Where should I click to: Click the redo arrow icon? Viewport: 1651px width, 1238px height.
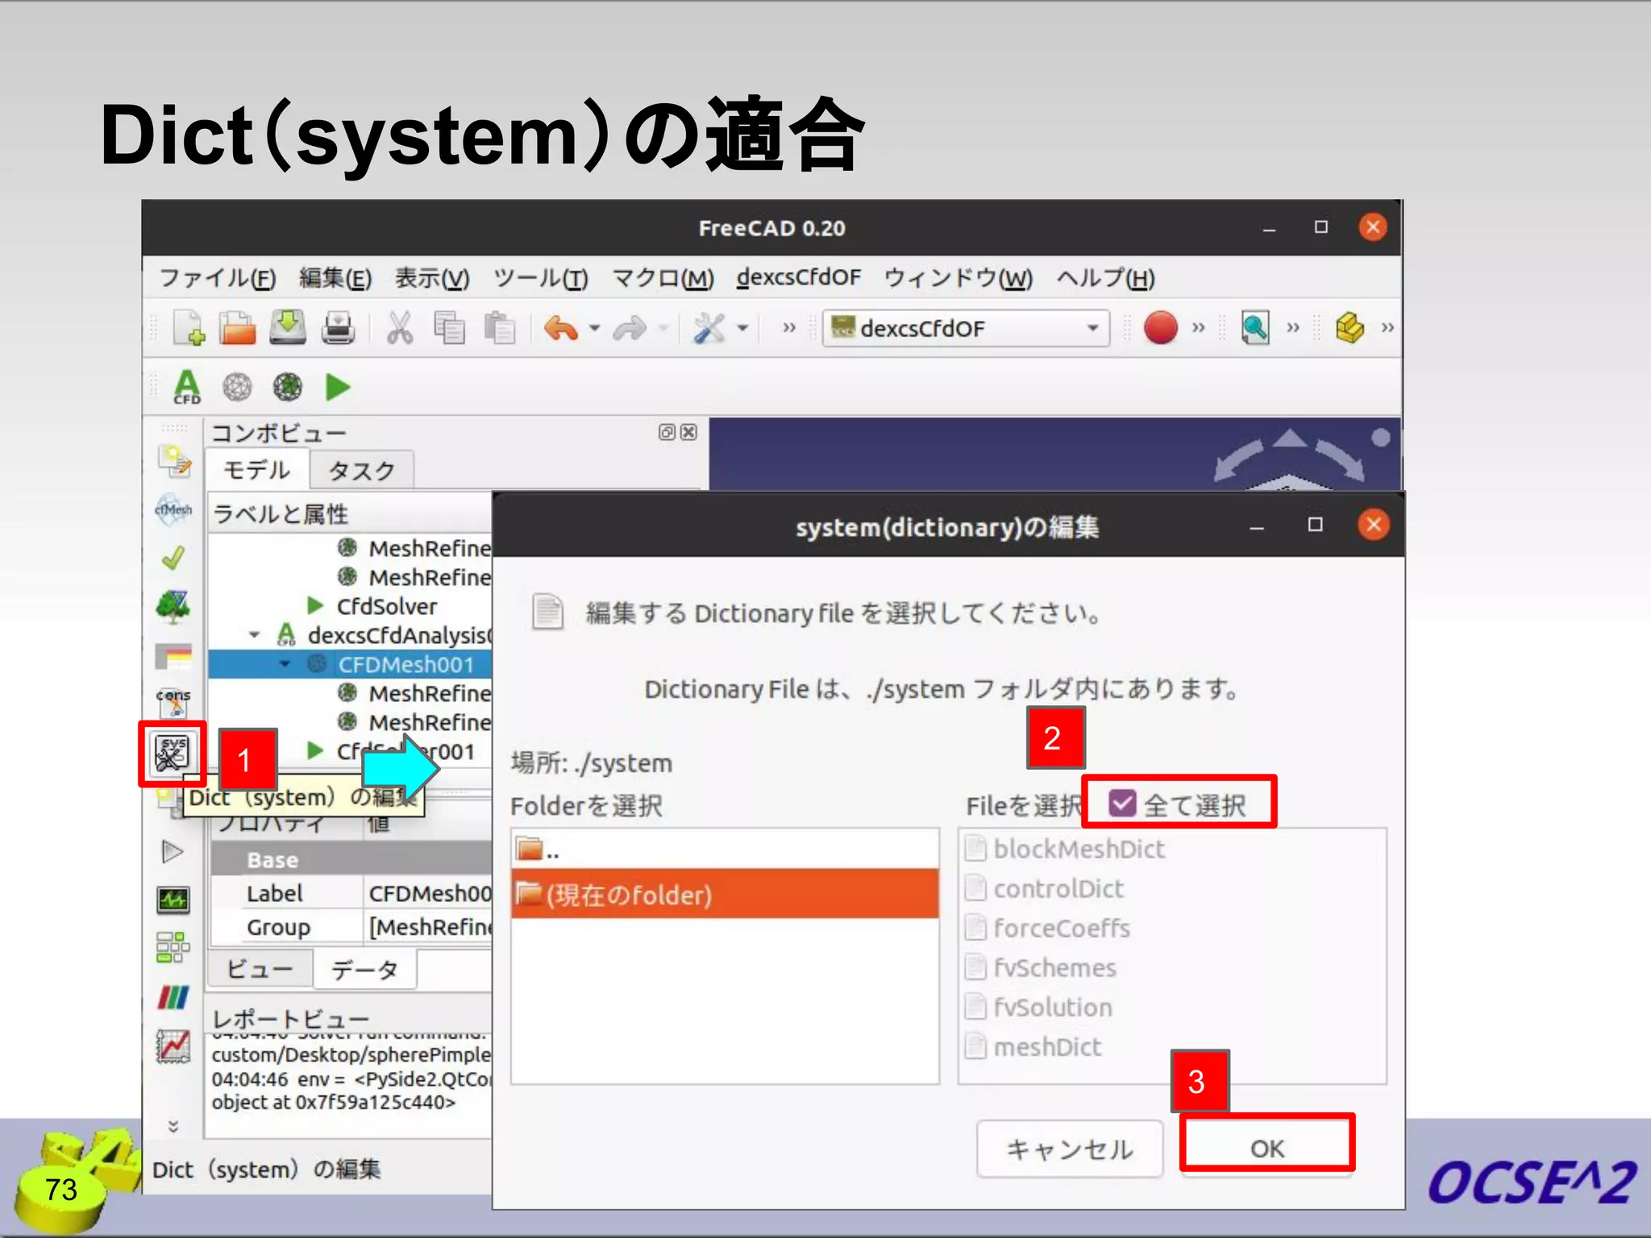630,328
